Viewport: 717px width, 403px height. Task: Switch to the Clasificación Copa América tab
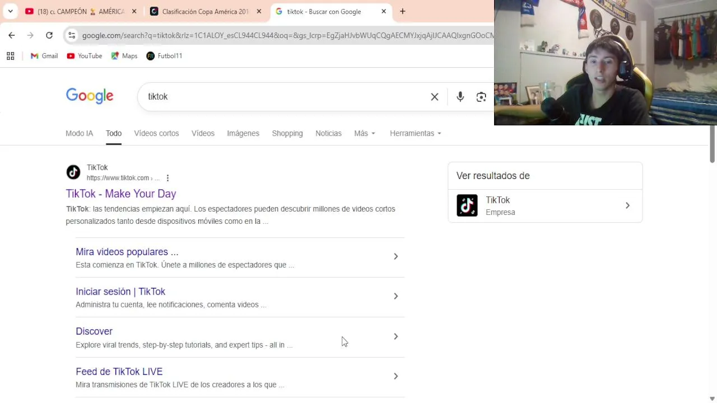tap(205, 11)
